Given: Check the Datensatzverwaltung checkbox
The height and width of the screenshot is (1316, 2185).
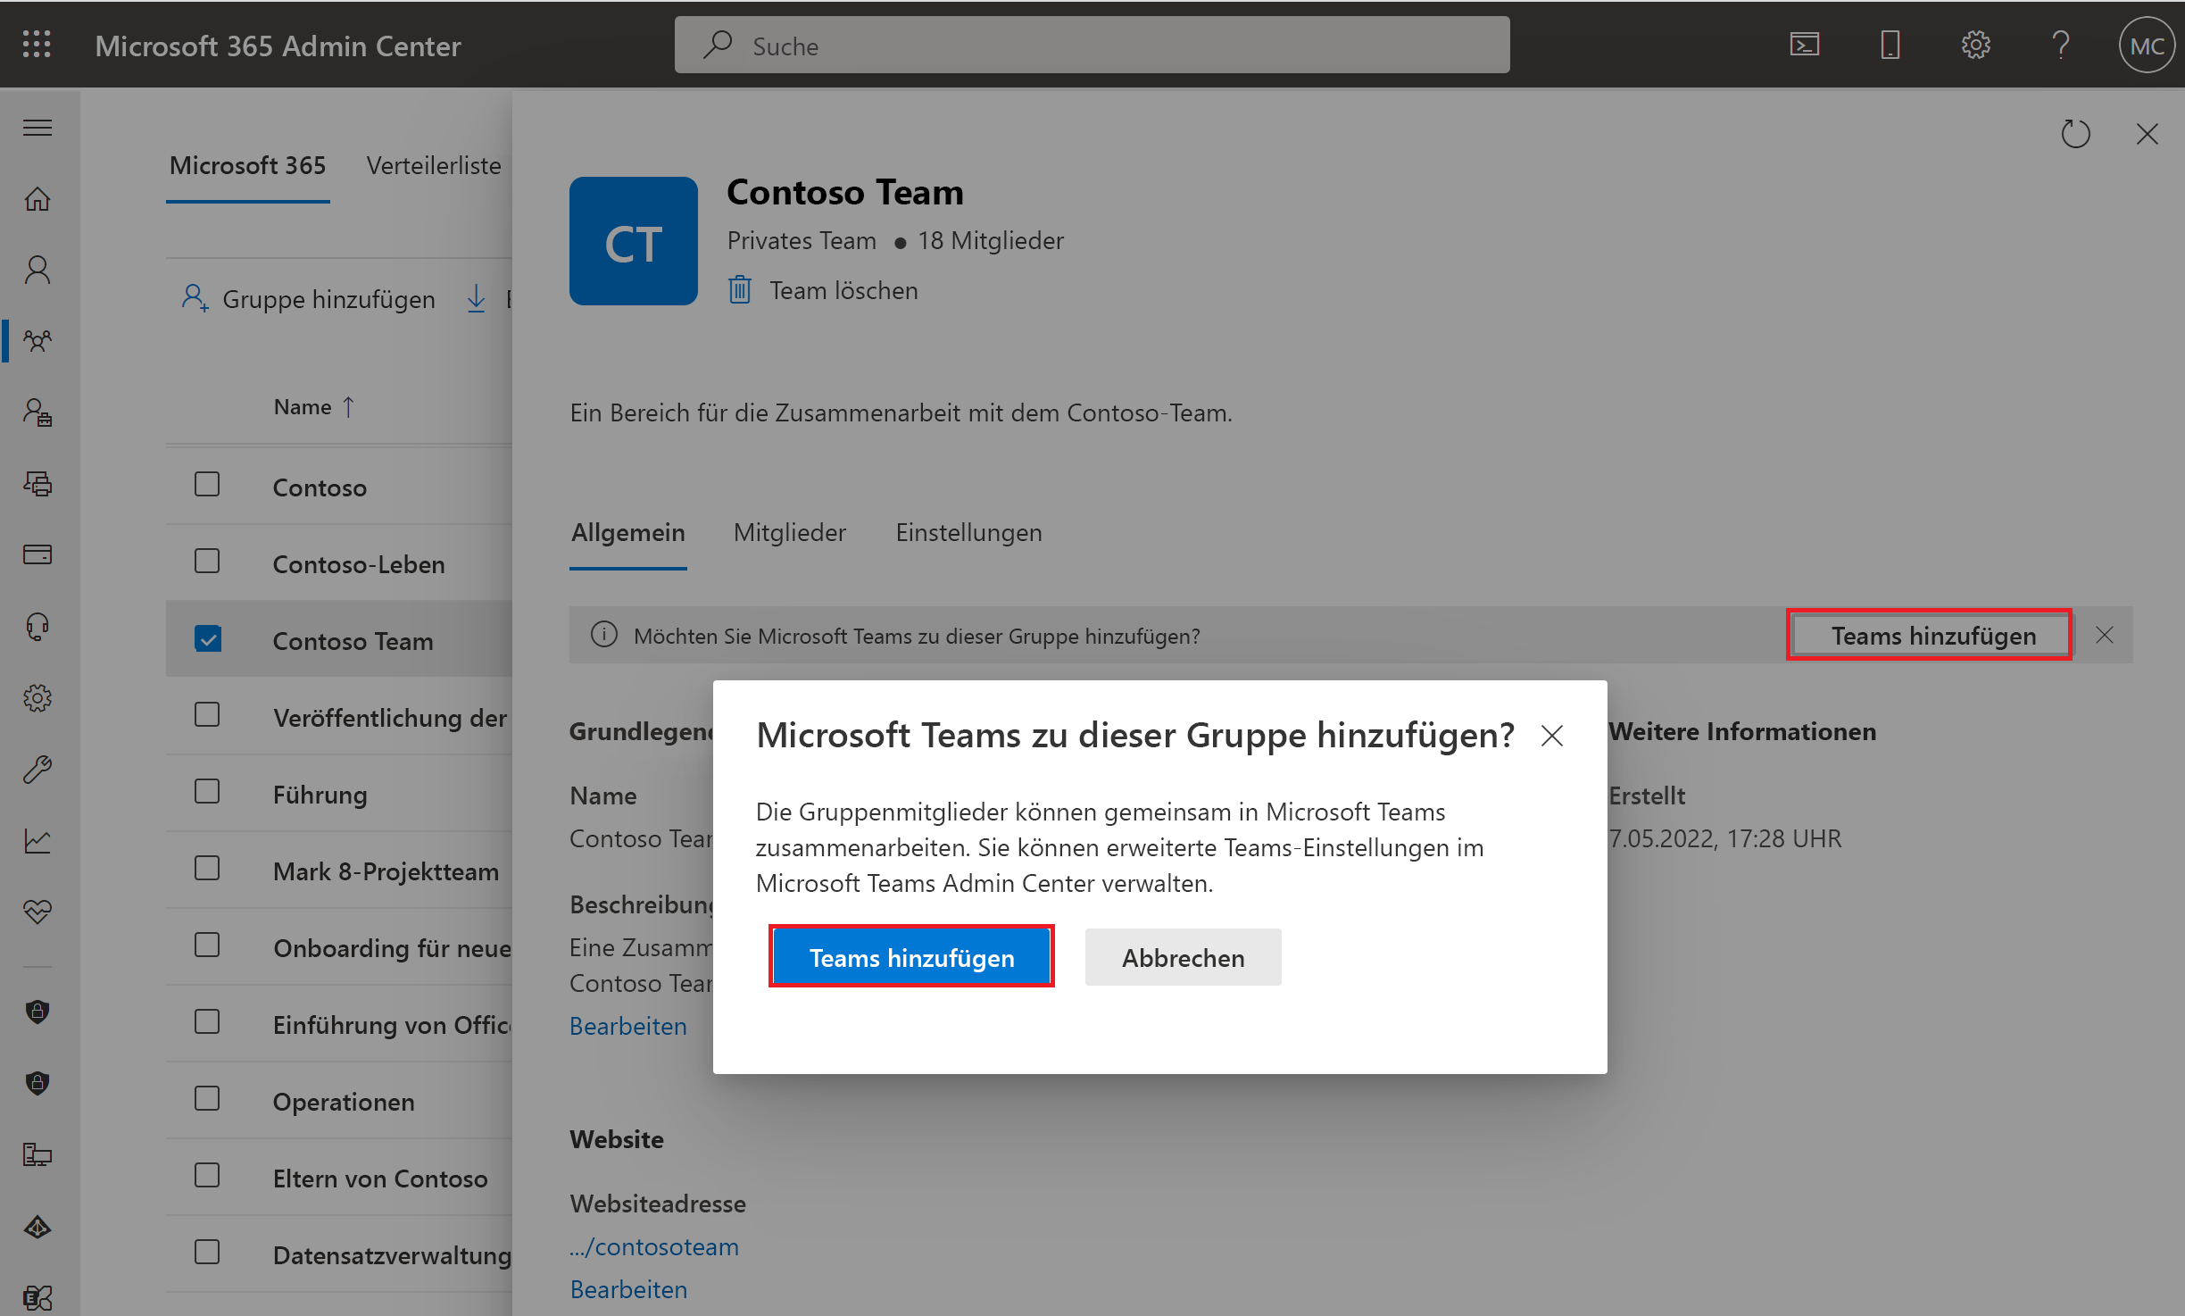Looking at the screenshot, I should click(x=207, y=1252).
